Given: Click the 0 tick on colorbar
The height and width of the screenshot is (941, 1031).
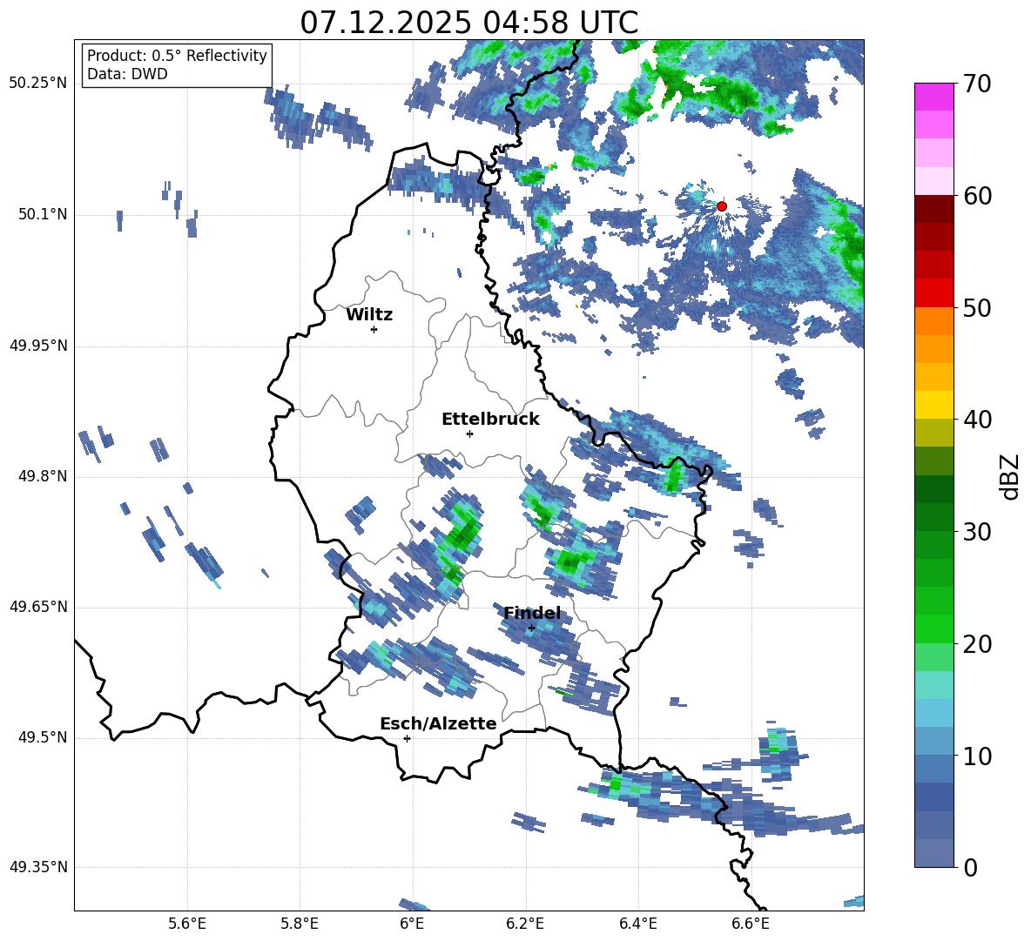Looking at the screenshot, I should [x=970, y=867].
